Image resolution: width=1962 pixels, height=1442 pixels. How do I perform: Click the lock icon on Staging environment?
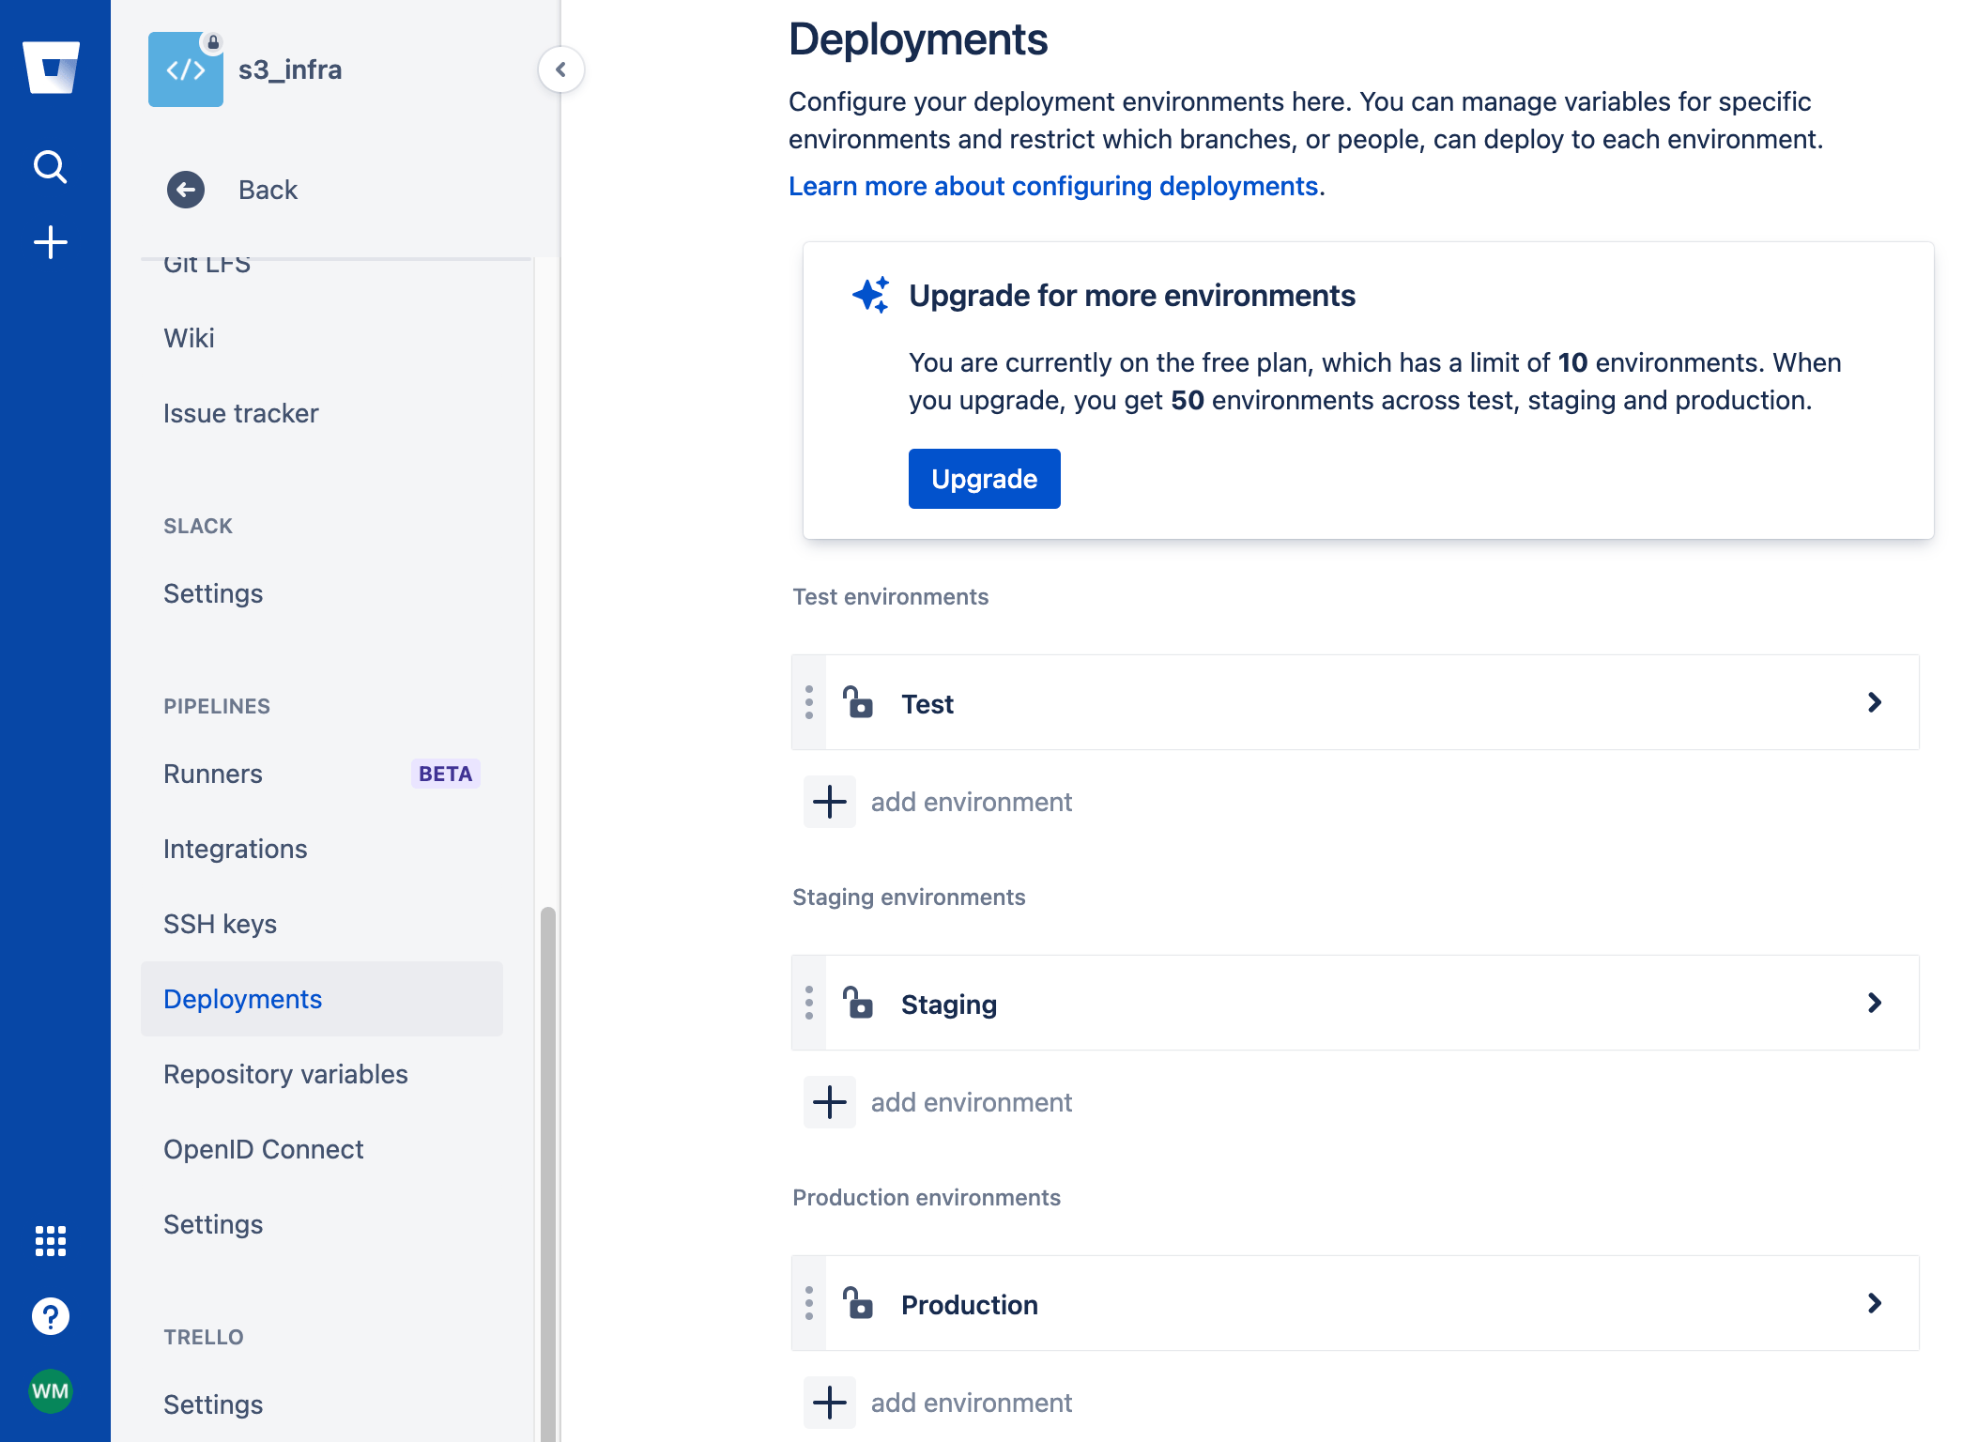pyautogui.click(x=858, y=1002)
